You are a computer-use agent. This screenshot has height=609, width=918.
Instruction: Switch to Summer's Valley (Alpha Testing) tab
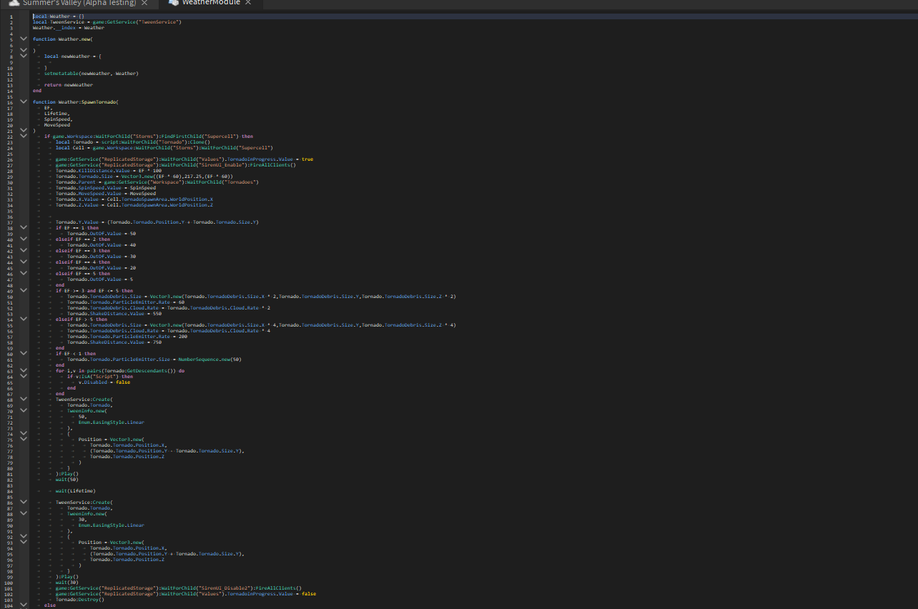click(x=79, y=3)
